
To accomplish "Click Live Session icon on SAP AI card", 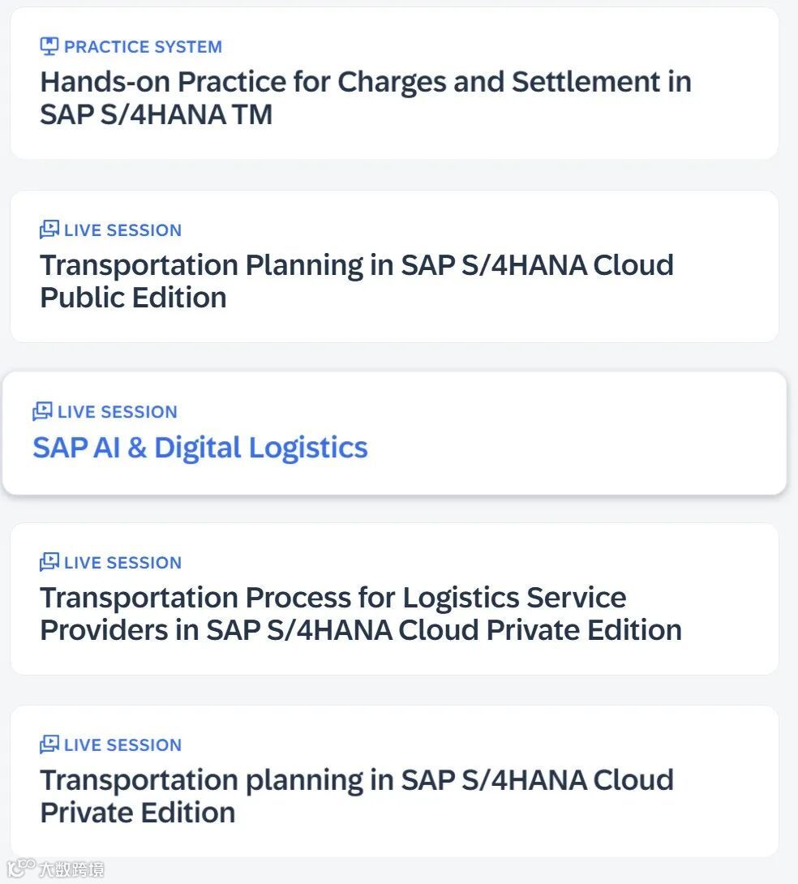I will click(x=42, y=411).
